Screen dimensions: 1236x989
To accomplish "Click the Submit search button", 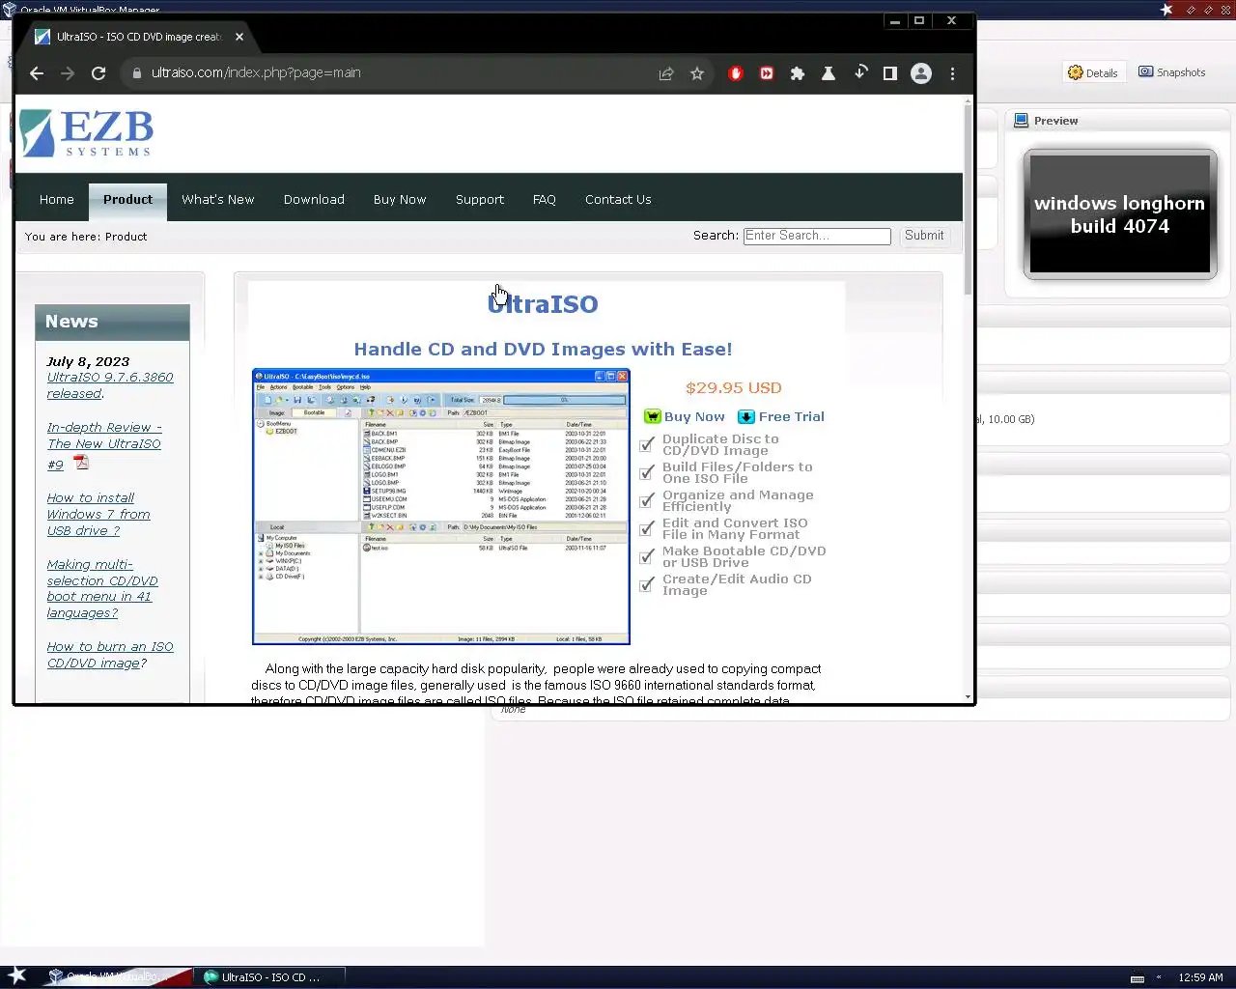I will tap(924, 236).
